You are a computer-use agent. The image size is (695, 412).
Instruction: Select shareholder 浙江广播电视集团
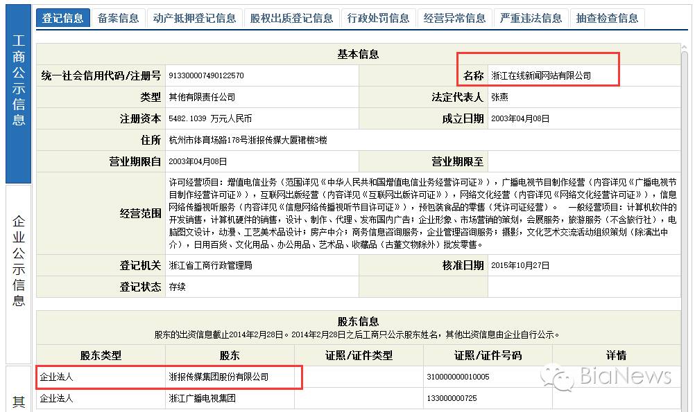point(201,399)
